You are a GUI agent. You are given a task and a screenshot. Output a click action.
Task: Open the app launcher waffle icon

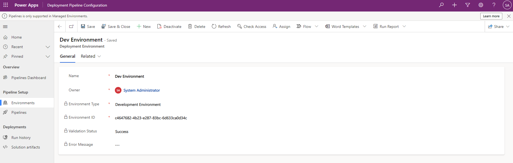[5, 5]
